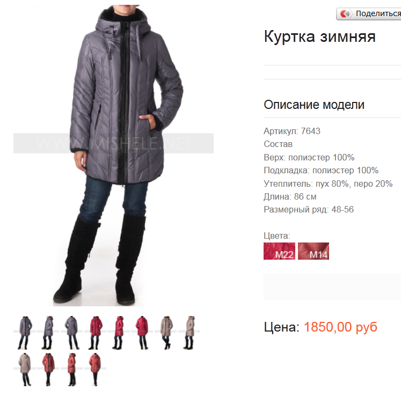Select the M14 coral color swatch
401x397 pixels.
313,251
